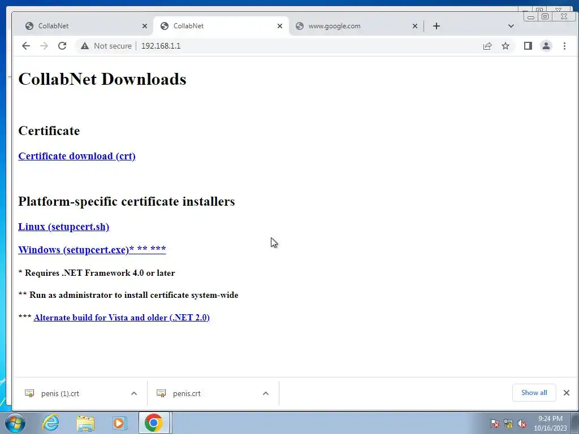579x434 pixels.
Task: Click the forward navigation arrow
Action: tap(44, 46)
